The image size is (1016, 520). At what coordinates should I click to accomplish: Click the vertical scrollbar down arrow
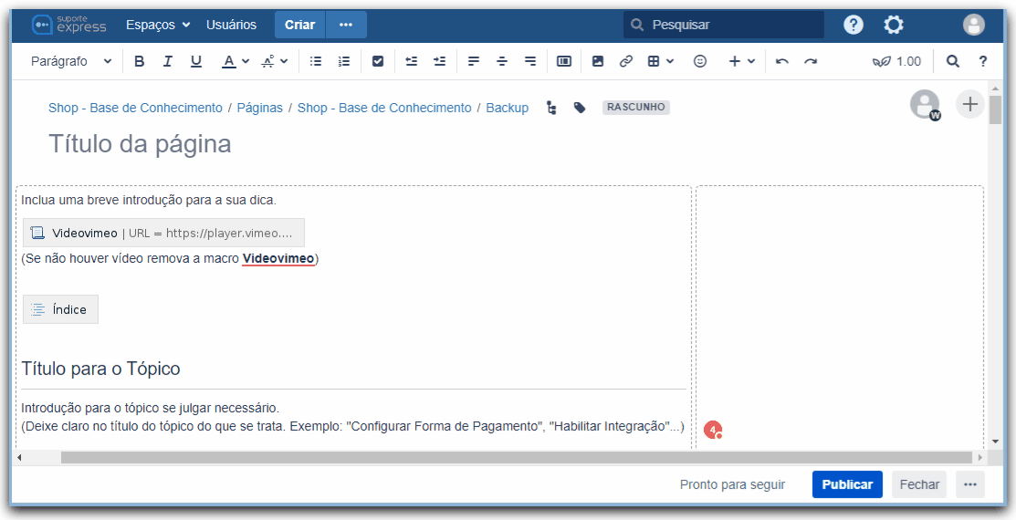tap(995, 442)
